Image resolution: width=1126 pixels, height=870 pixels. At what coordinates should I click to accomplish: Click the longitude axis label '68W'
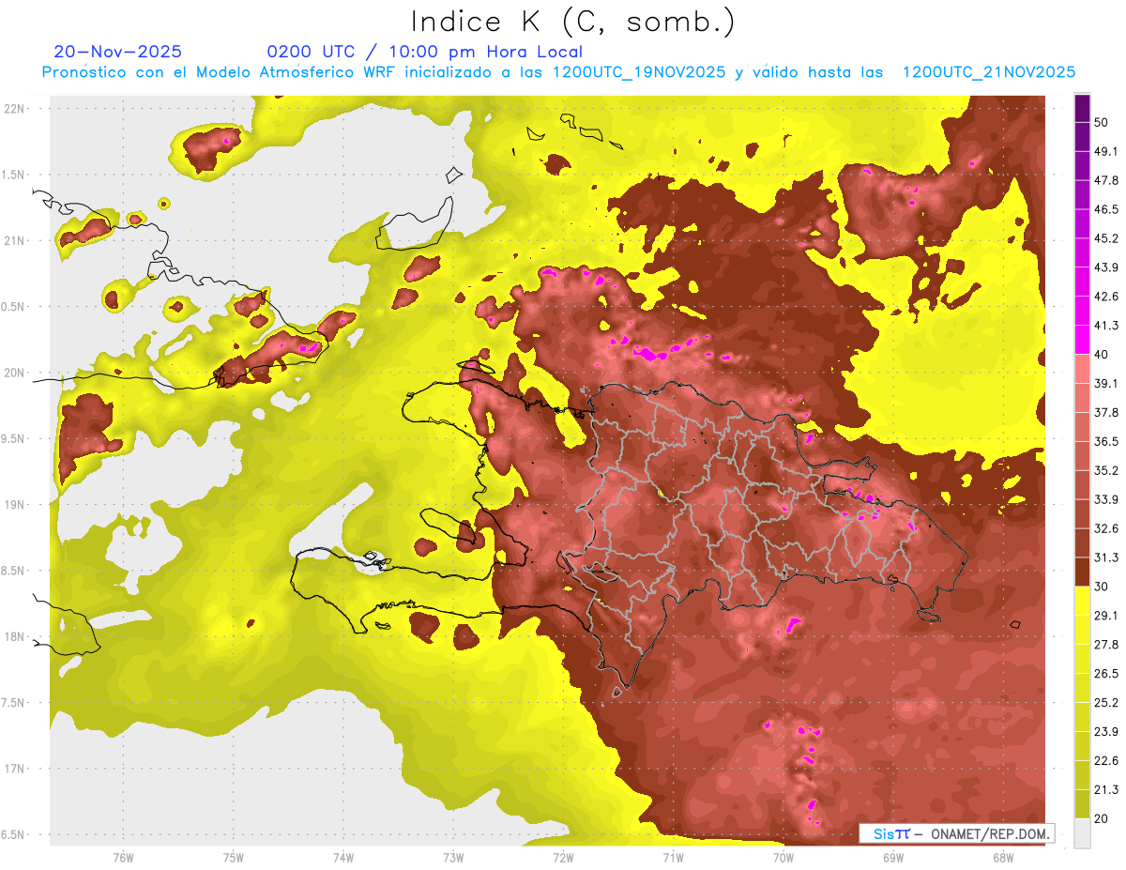coord(1002,858)
